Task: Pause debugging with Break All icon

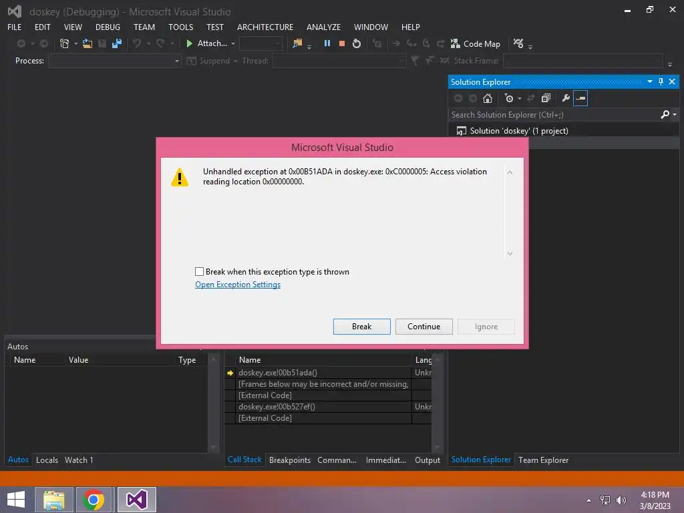Action: (x=327, y=43)
